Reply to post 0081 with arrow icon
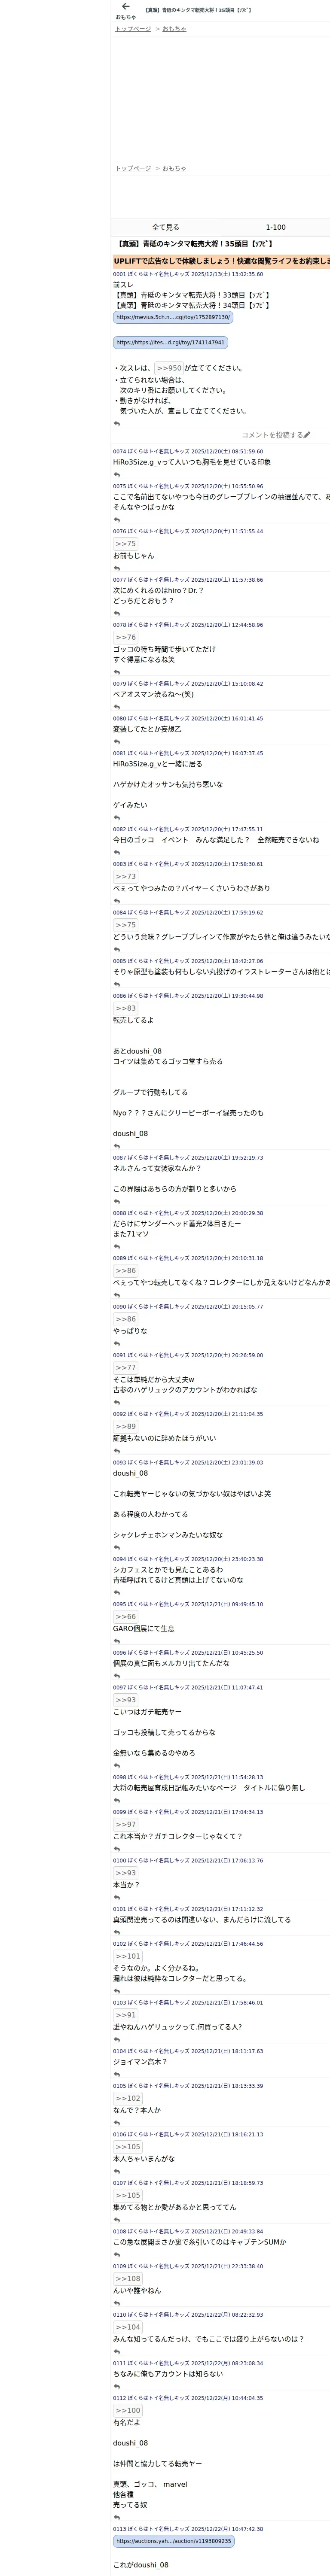330x2576 pixels. (116, 818)
